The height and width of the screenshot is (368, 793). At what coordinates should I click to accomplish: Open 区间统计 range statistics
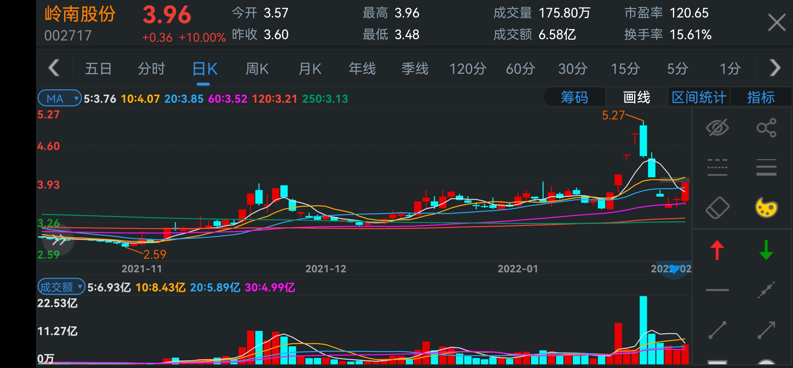click(x=699, y=97)
